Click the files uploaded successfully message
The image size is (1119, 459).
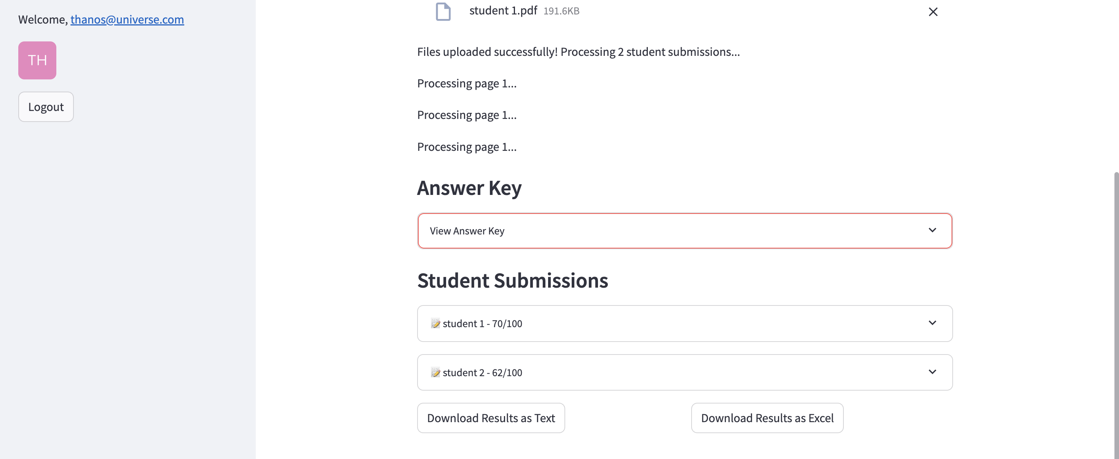(x=578, y=52)
